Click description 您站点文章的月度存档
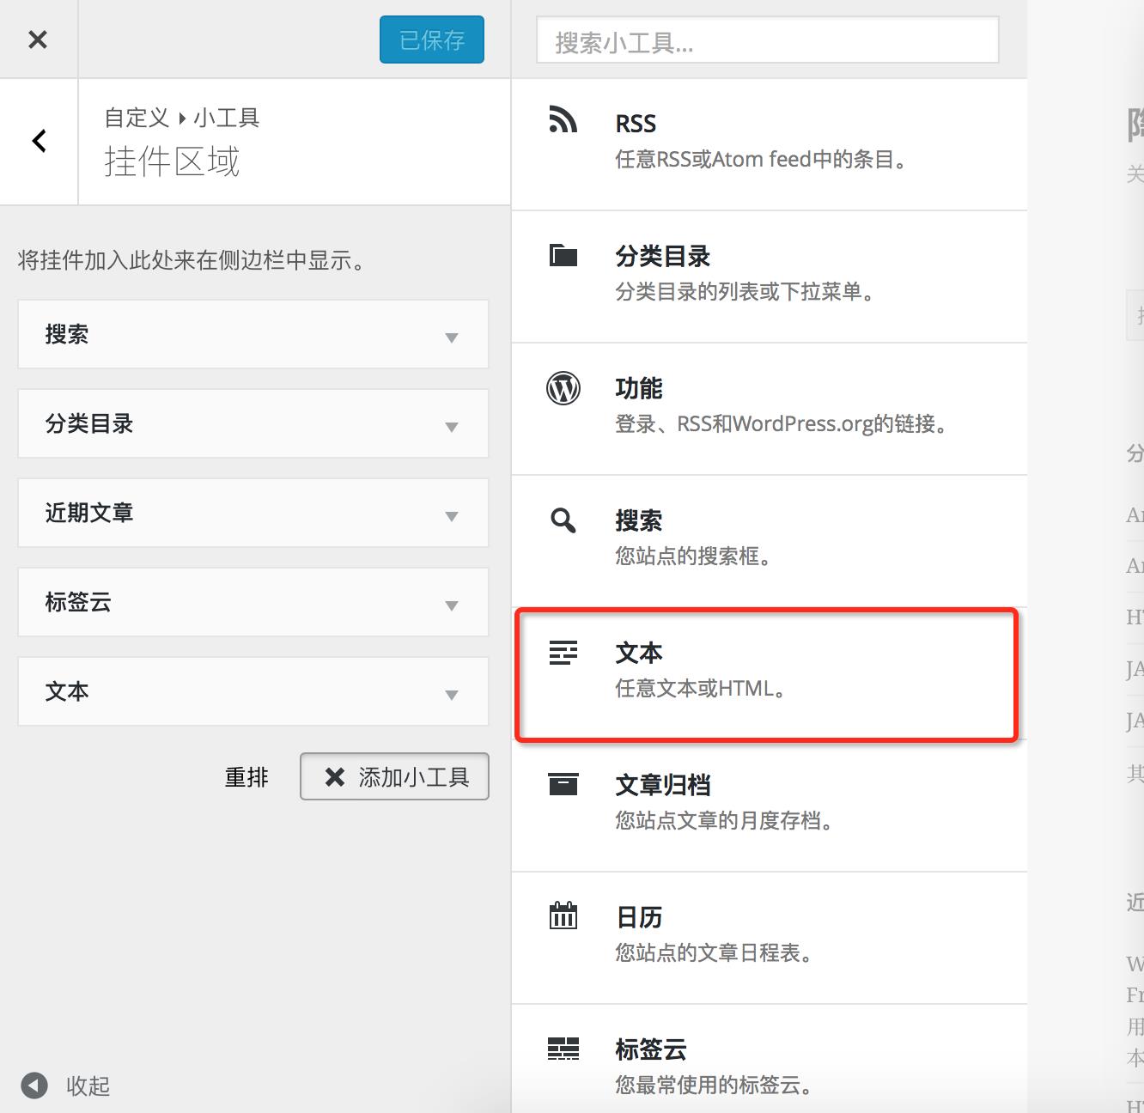Viewport: 1144px width, 1113px height. pos(725,821)
